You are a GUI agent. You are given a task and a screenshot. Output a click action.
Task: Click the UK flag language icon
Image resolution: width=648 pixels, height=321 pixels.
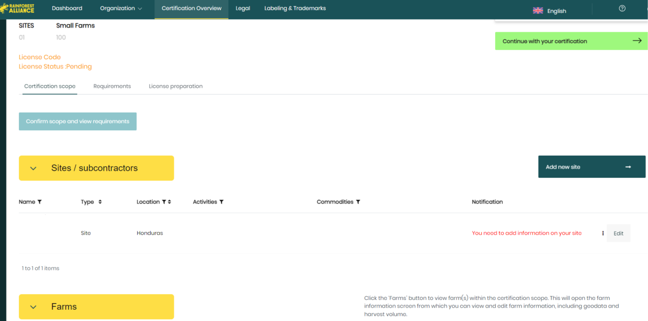point(538,10)
